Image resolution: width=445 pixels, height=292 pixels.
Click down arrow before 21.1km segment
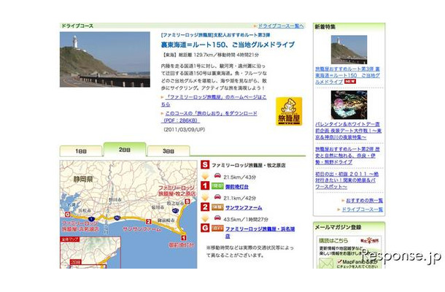(x=205, y=197)
